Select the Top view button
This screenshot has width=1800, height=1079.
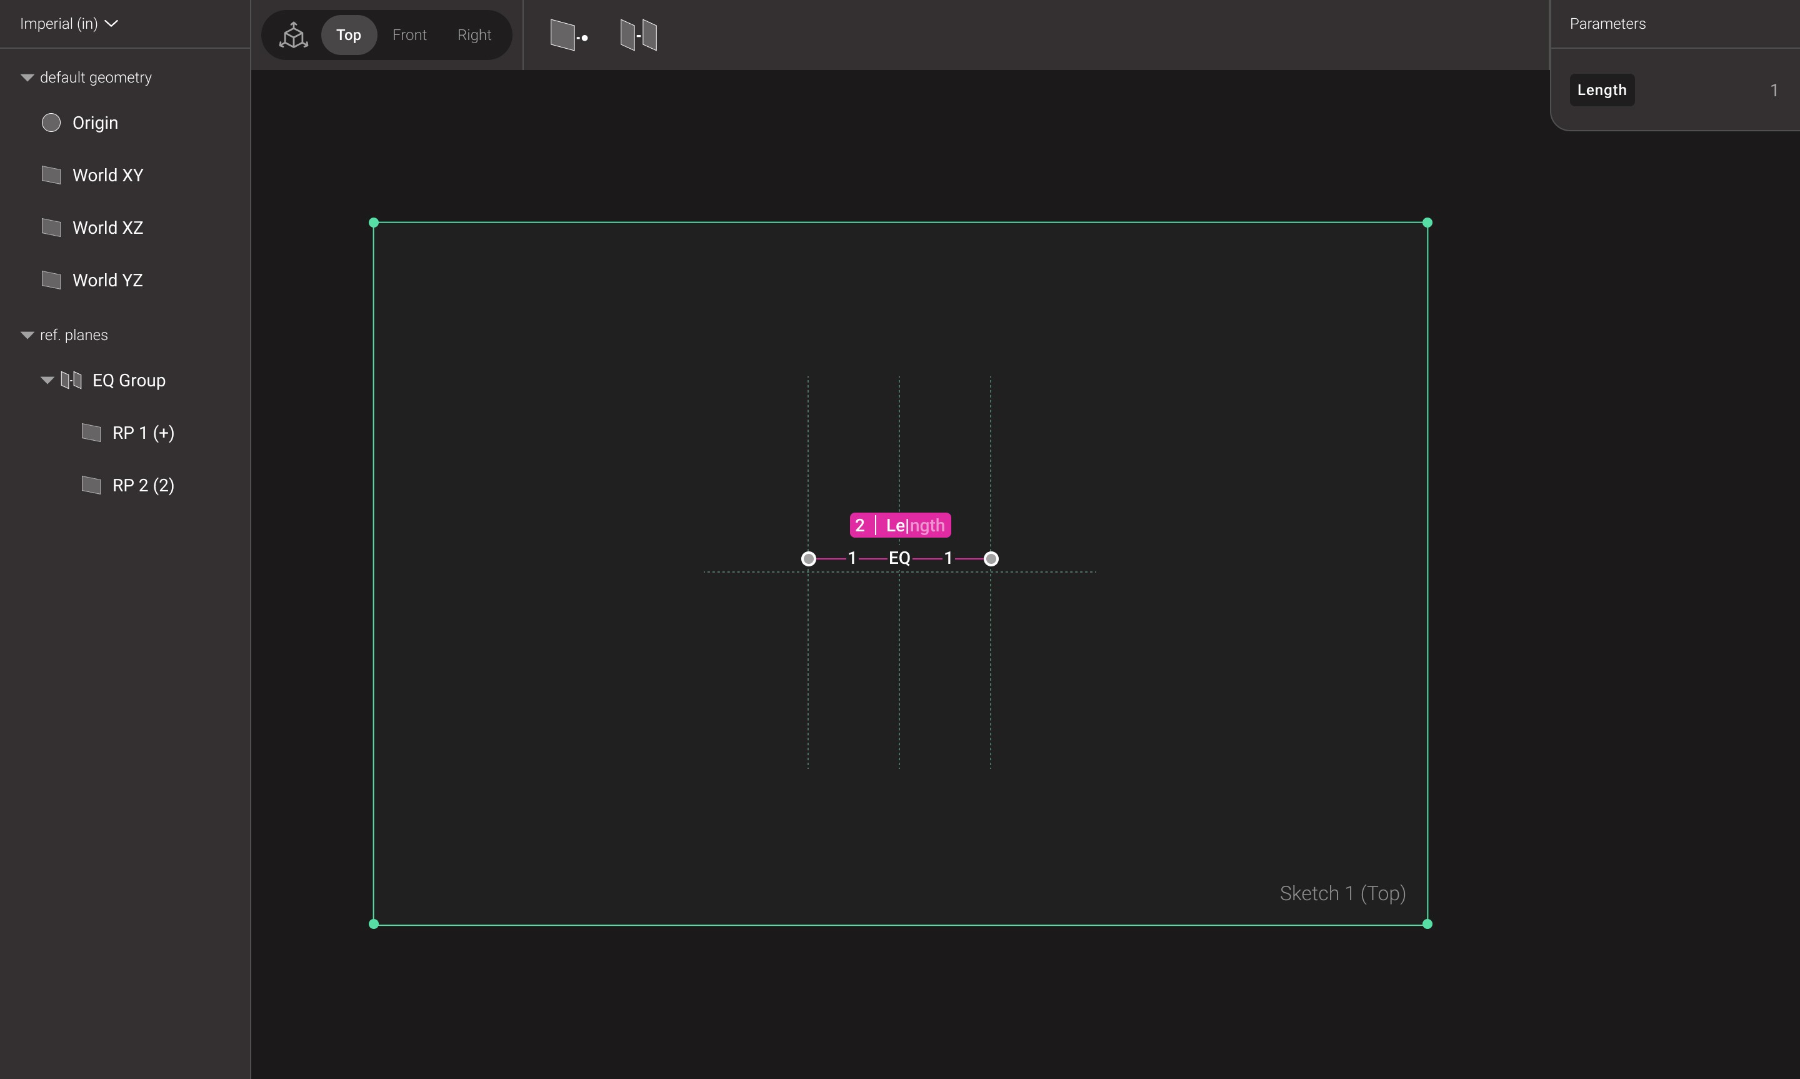(x=349, y=34)
